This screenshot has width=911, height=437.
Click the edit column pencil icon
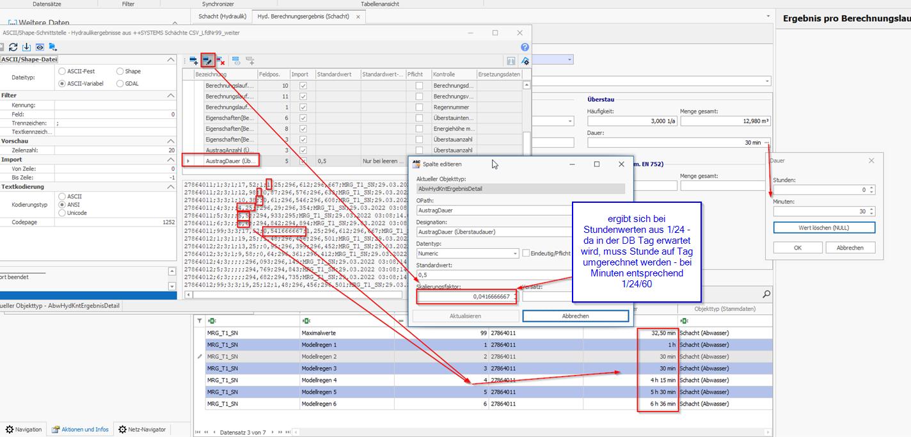pyautogui.click(x=207, y=61)
